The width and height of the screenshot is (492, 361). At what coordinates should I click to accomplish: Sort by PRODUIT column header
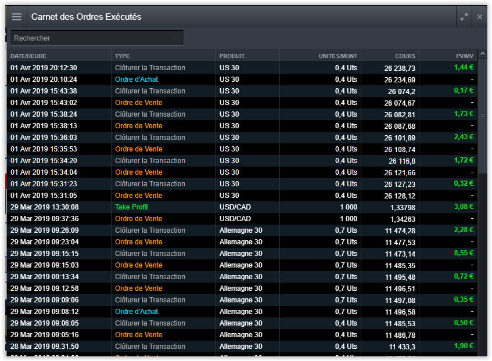coord(232,56)
